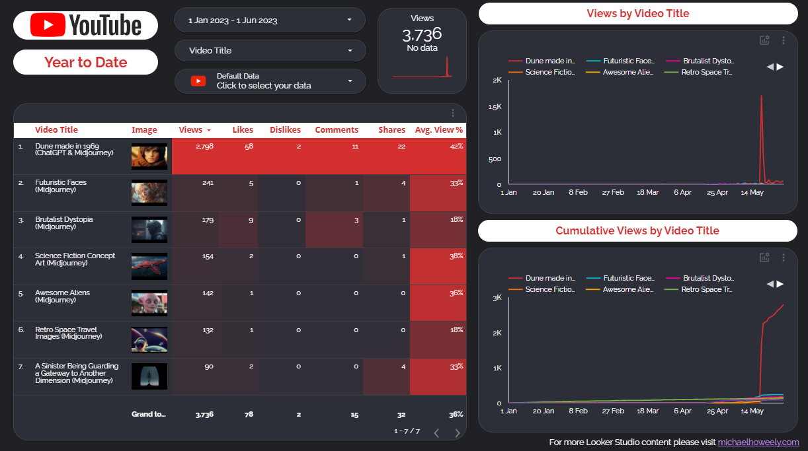Open three-dot menu of Views by Video Title chart
808x451 pixels.
click(784, 40)
